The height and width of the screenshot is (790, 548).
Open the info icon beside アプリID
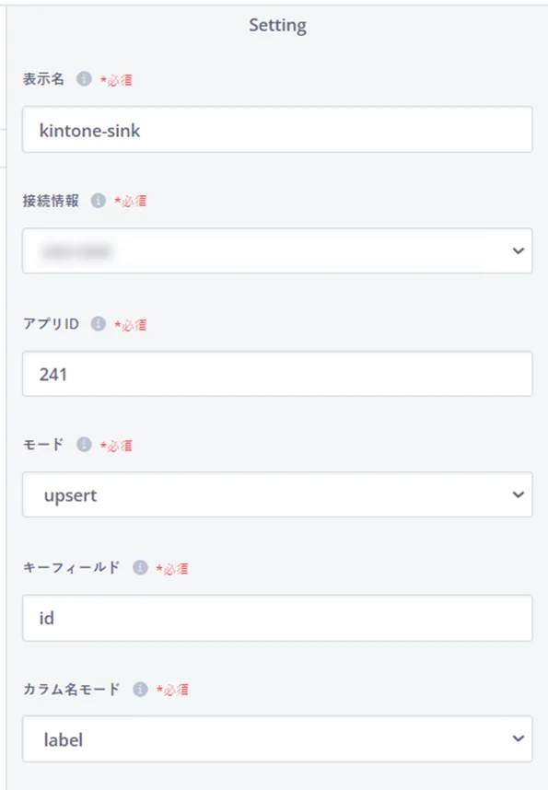(98, 323)
